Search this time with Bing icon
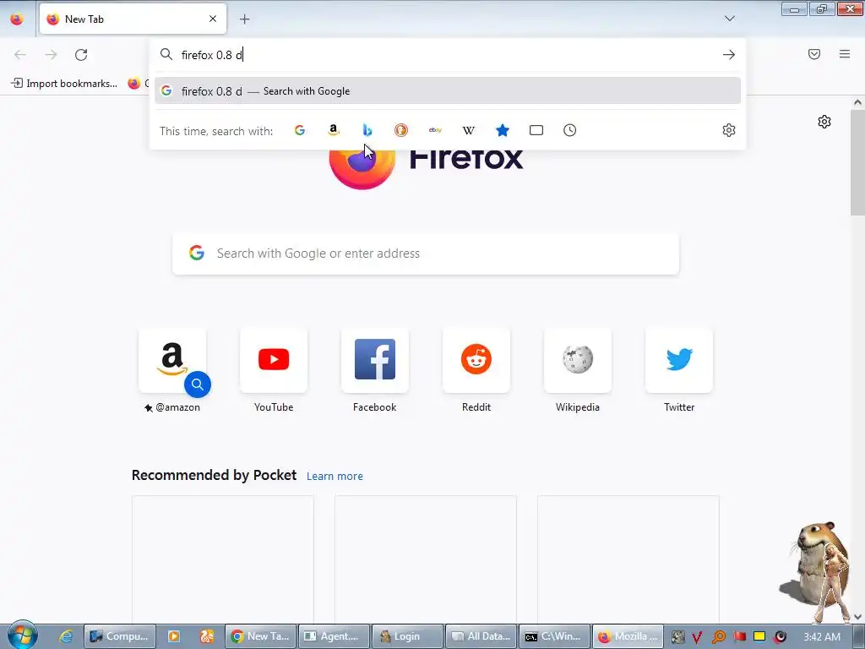 [367, 130]
